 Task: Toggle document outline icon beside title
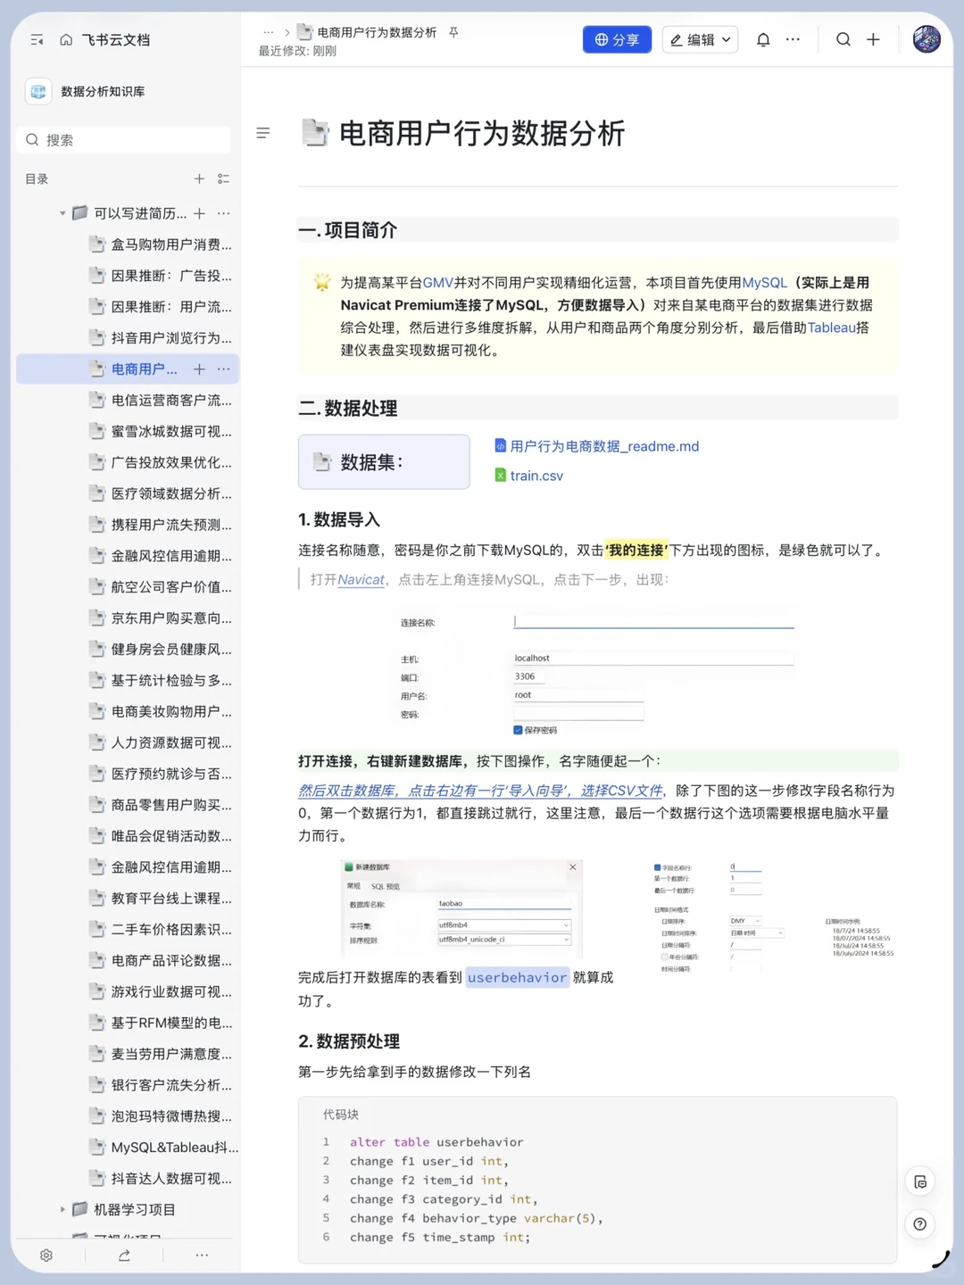click(263, 133)
